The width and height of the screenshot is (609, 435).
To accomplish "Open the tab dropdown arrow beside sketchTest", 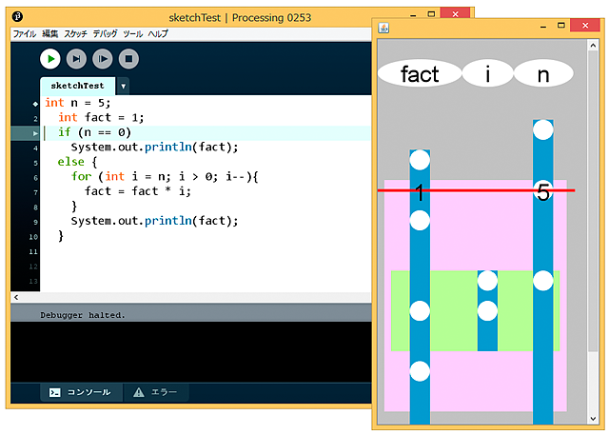I will point(123,86).
